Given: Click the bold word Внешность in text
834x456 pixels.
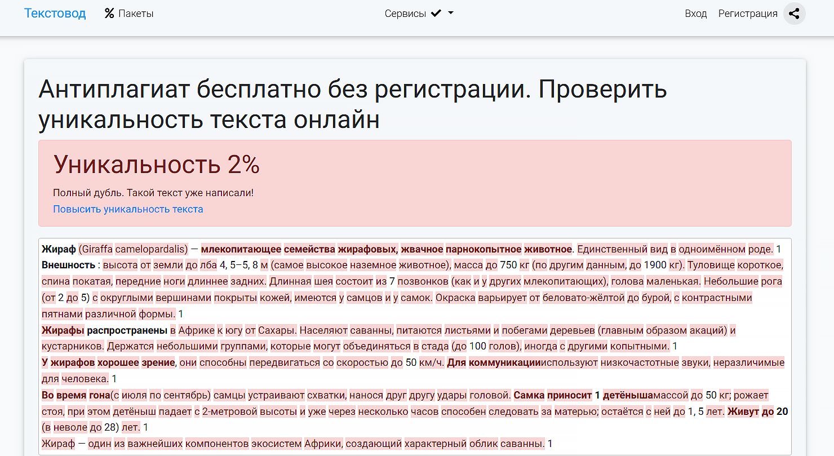Looking at the screenshot, I should (68, 265).
